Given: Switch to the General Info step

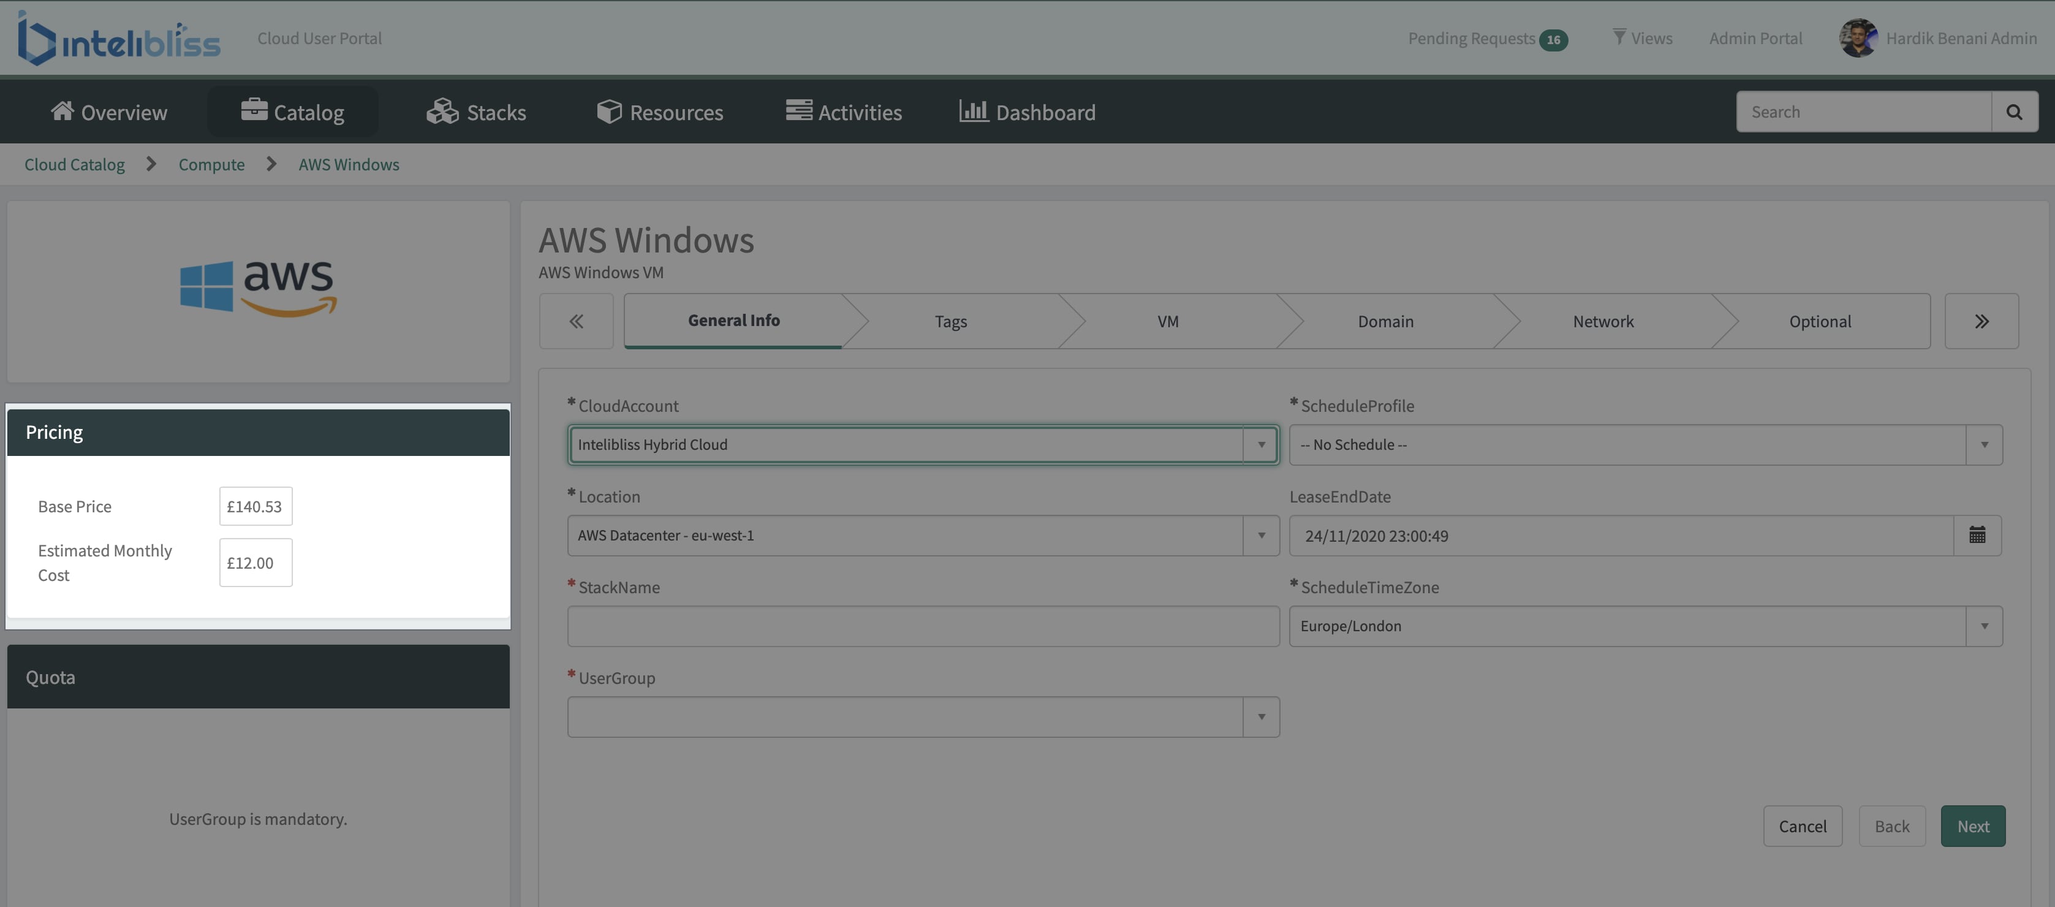Looking at the screenshot, I should (x=733, y=321).
